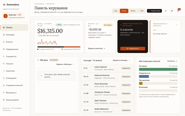This screenshot has width=185, height=116.
Task: Click the Повідомлення envelope icon
Action: [4, 49]
